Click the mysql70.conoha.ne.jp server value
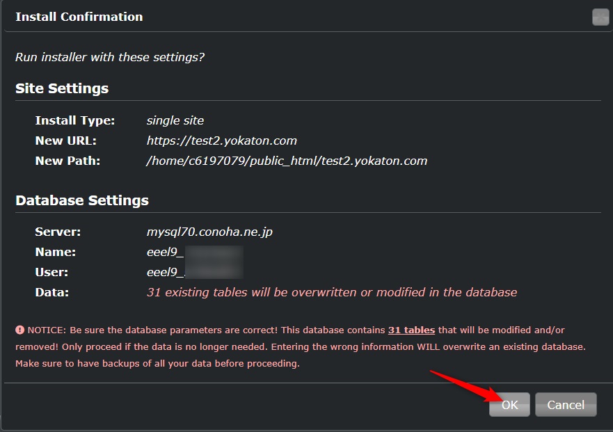613x432 pixels. coord(209,232)
